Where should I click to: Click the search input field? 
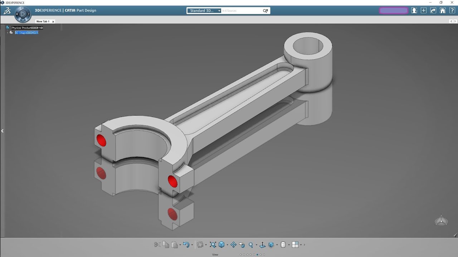242,11
